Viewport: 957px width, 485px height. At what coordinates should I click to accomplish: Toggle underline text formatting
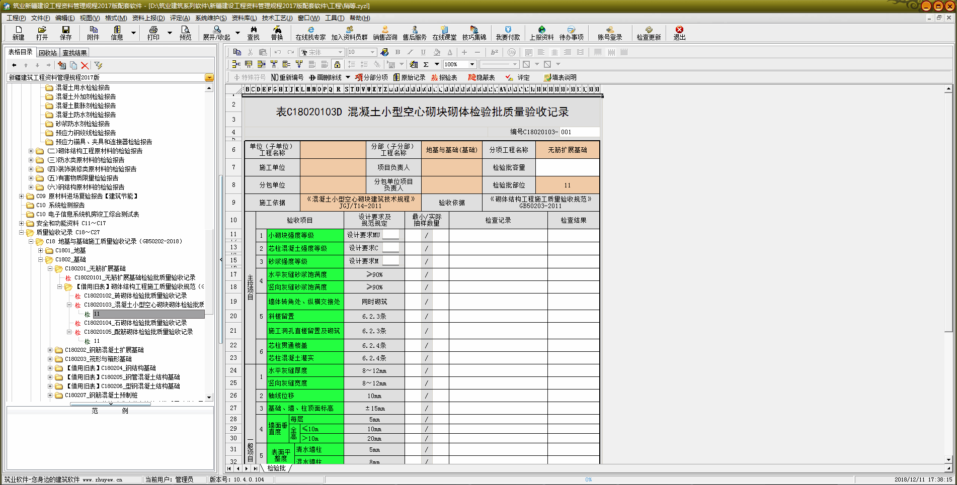click(423, 52)
